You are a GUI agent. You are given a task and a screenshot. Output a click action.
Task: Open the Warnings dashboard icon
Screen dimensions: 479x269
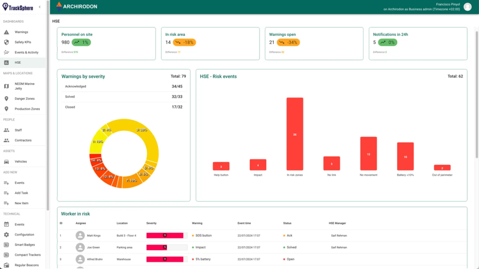[x=7, y=32]
